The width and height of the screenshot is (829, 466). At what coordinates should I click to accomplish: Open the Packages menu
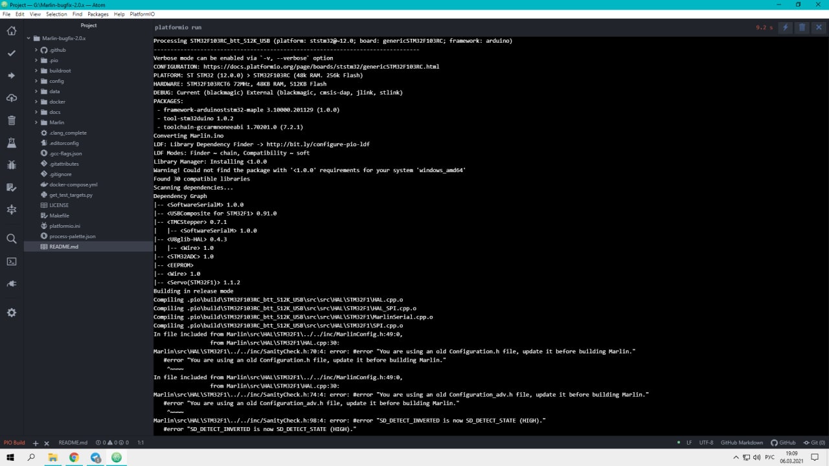pyautogui.click(x=98, y=14)
